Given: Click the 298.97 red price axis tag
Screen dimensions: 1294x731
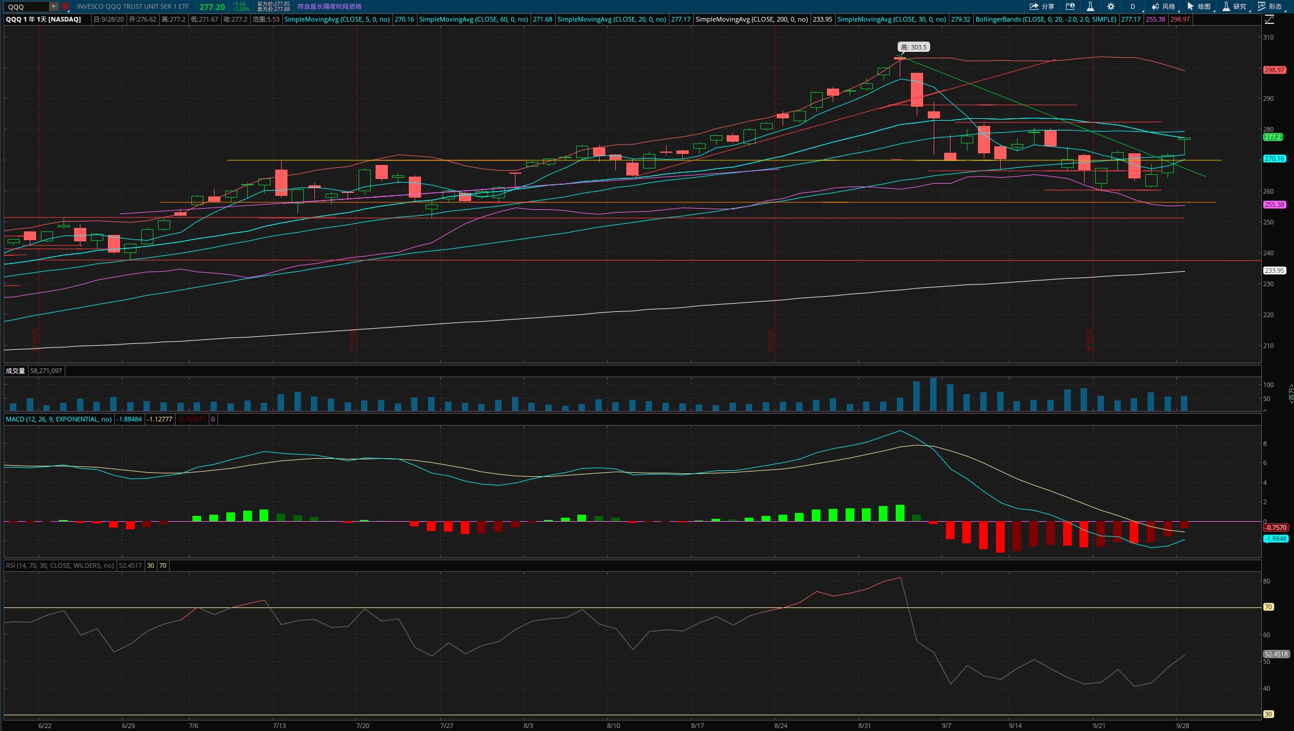Looking at the screenshot, I should click(1274, 70).
